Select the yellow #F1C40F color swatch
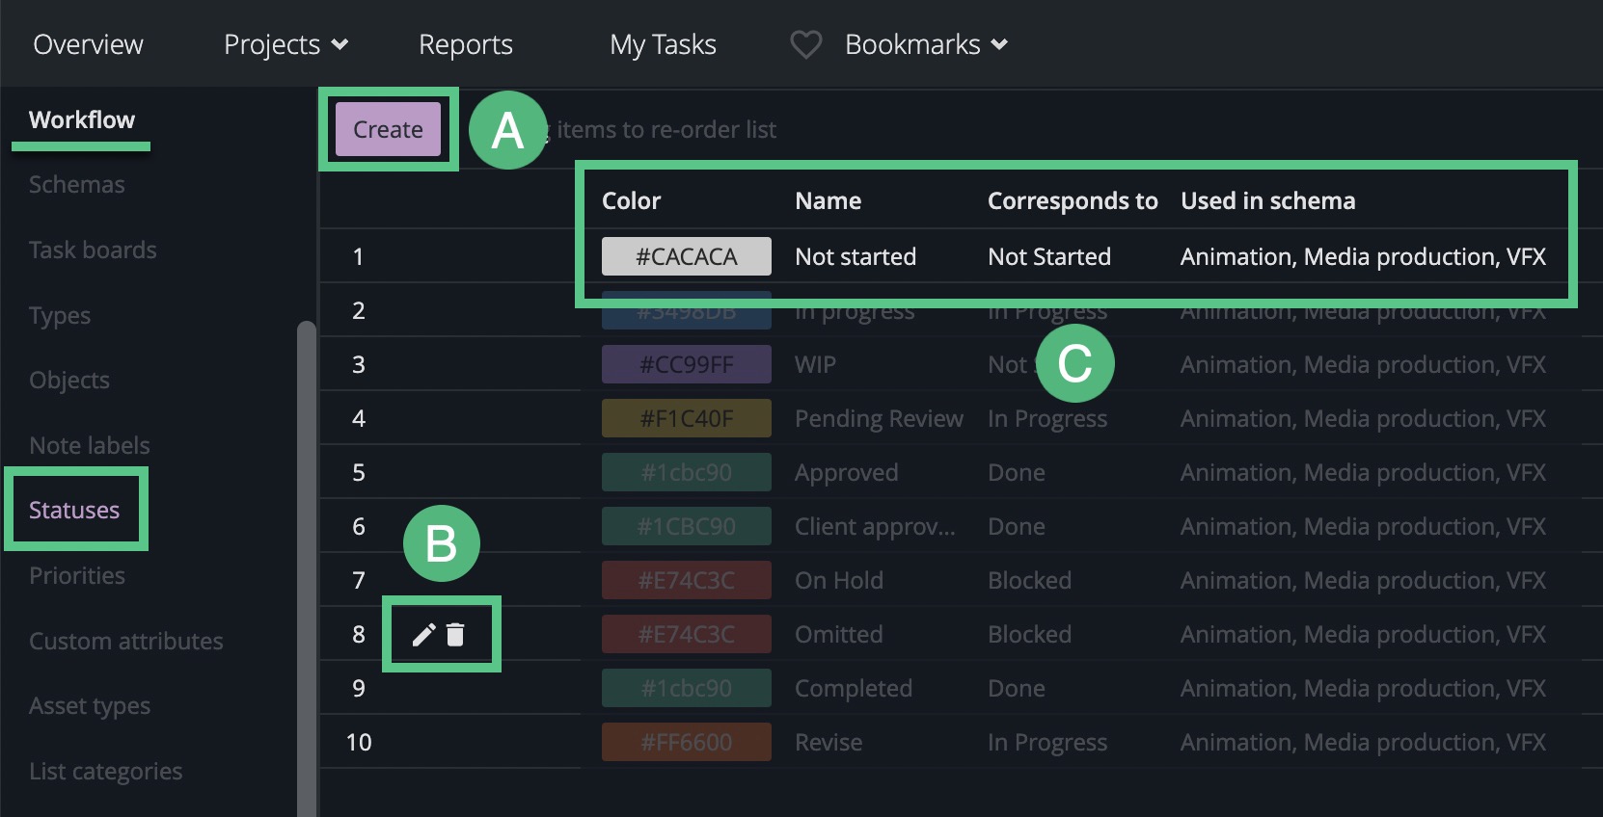Viewport: 1603px width, 817px height. 686,418
